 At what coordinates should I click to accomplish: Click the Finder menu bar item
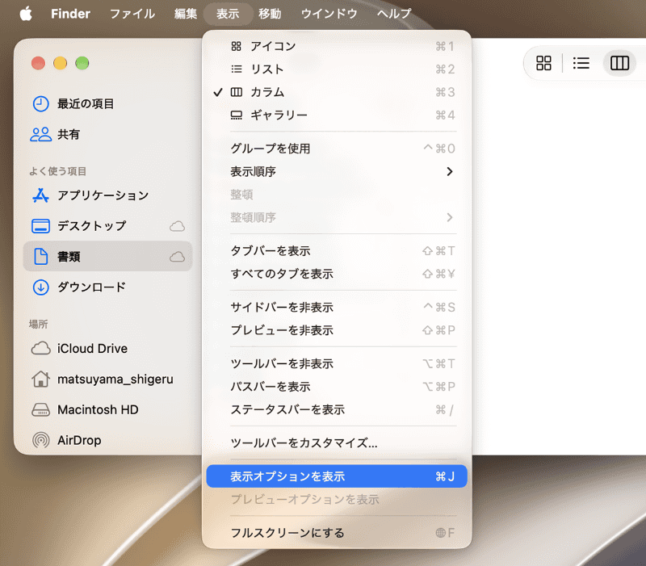point(70,14)
